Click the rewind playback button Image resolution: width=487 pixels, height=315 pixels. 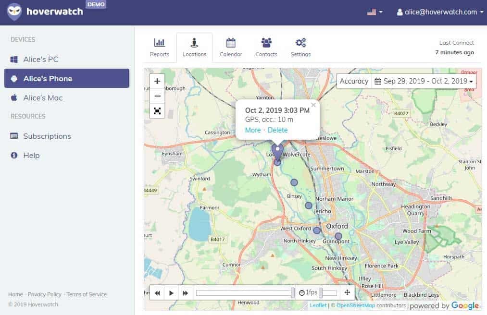[157, 292]
